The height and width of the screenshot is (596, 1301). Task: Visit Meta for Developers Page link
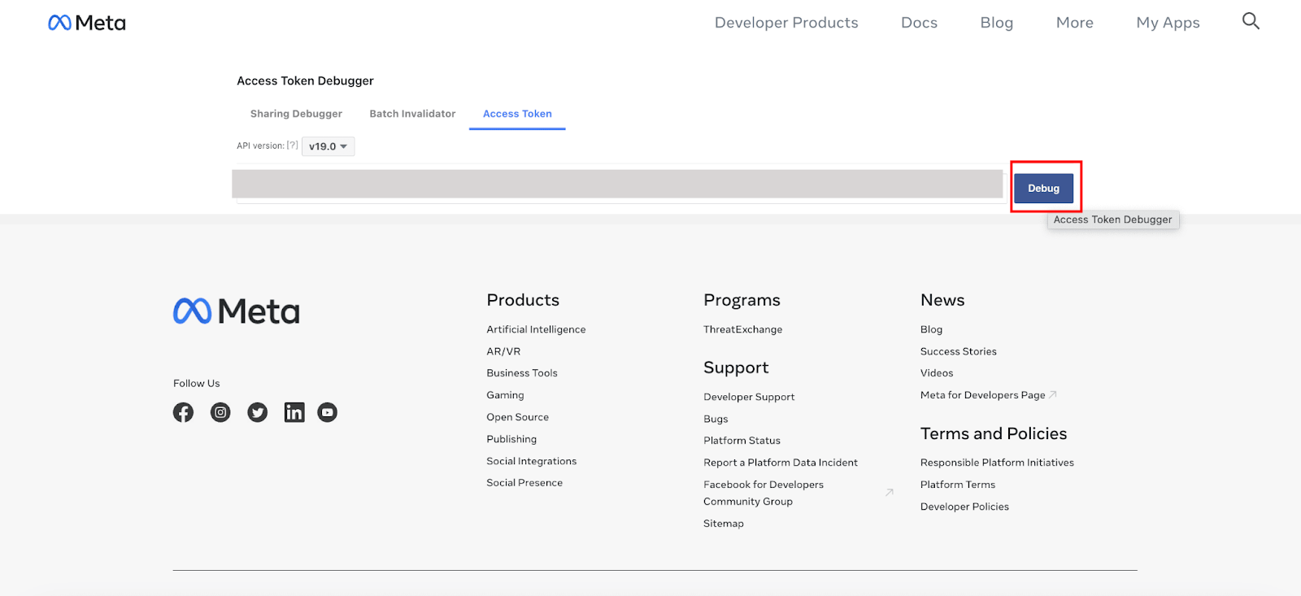coord(982,395)
